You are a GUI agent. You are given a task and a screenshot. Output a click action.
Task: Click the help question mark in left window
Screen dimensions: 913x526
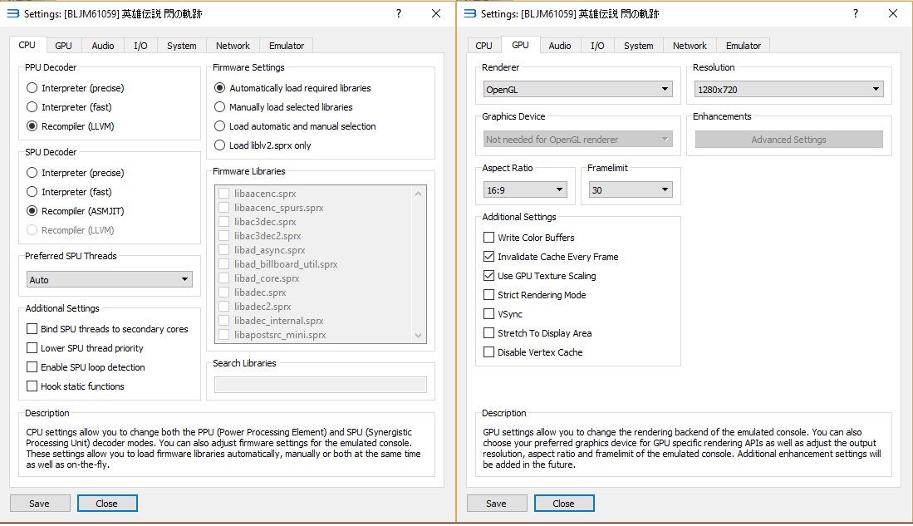(398, 14)
